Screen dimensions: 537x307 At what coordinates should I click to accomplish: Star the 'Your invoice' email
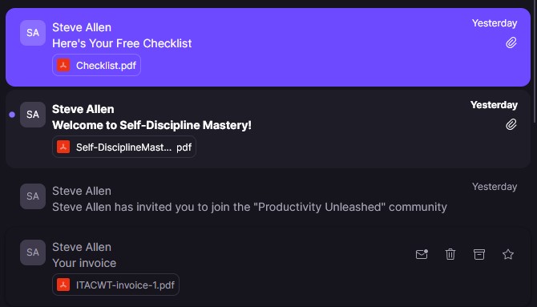[x=508, y=254]
